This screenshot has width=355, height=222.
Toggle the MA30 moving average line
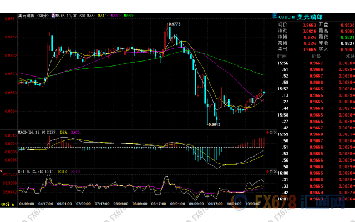115,16
